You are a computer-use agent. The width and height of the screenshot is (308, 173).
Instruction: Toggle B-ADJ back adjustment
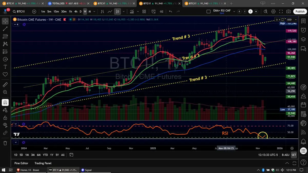(x=285, y=155)
